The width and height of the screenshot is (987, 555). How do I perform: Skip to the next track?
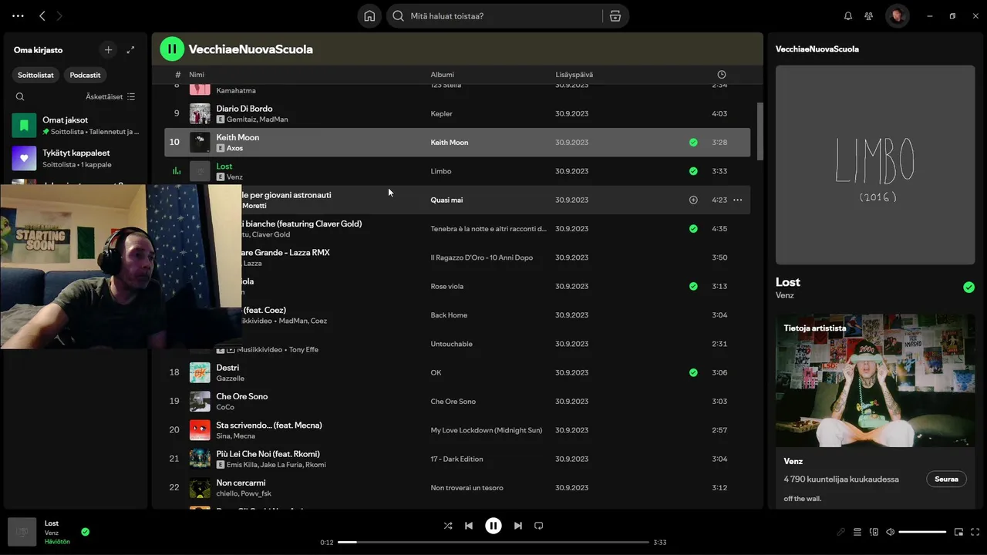click(x=518, y=526)
